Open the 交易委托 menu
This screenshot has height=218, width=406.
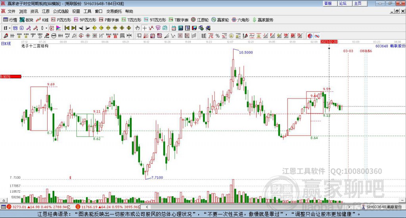tap(114, 11)
